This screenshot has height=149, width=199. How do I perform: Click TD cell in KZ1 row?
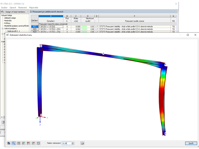tap(174, 27)
